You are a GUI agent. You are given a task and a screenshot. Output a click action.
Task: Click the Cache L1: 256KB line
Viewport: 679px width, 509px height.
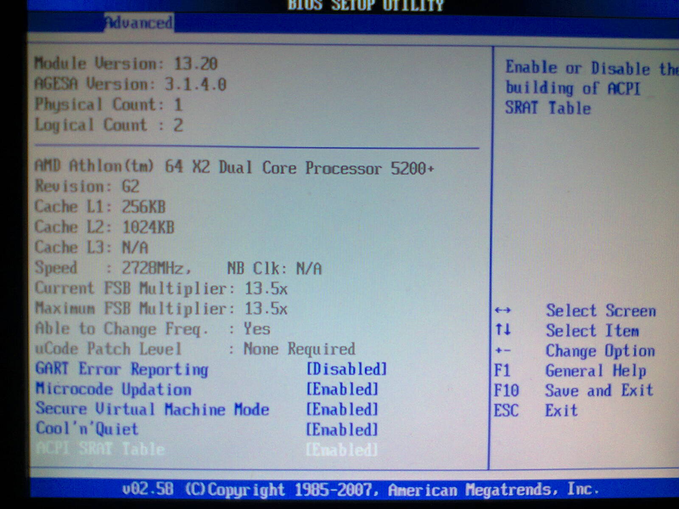click(x=100, y=207)
